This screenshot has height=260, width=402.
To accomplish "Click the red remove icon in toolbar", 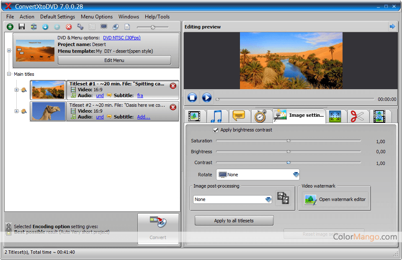I will [69, 27].
